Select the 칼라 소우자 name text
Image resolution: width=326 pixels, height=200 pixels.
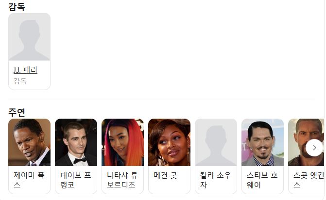[216, 180]
